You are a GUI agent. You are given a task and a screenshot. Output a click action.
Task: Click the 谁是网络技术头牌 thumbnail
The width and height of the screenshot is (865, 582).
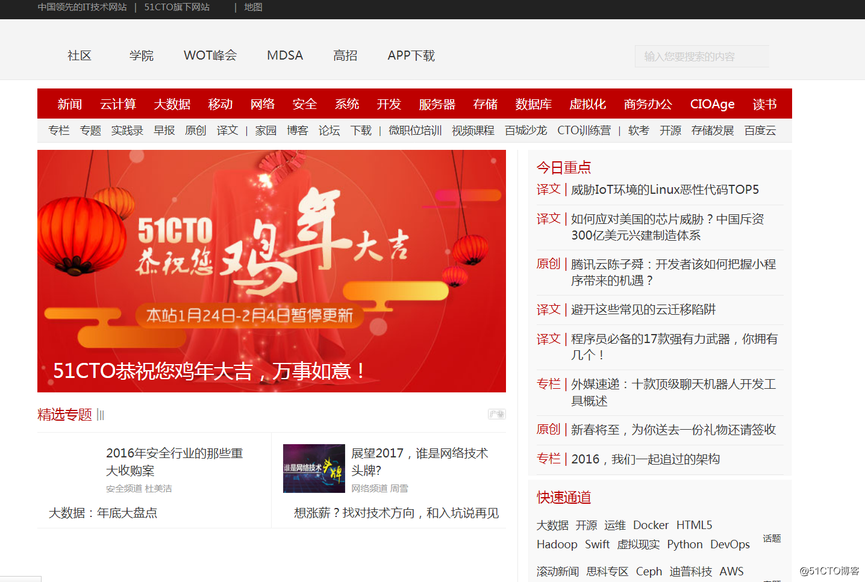coord(314,468)
